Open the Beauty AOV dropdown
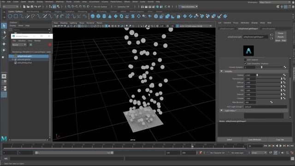 [x=19, y=45]
